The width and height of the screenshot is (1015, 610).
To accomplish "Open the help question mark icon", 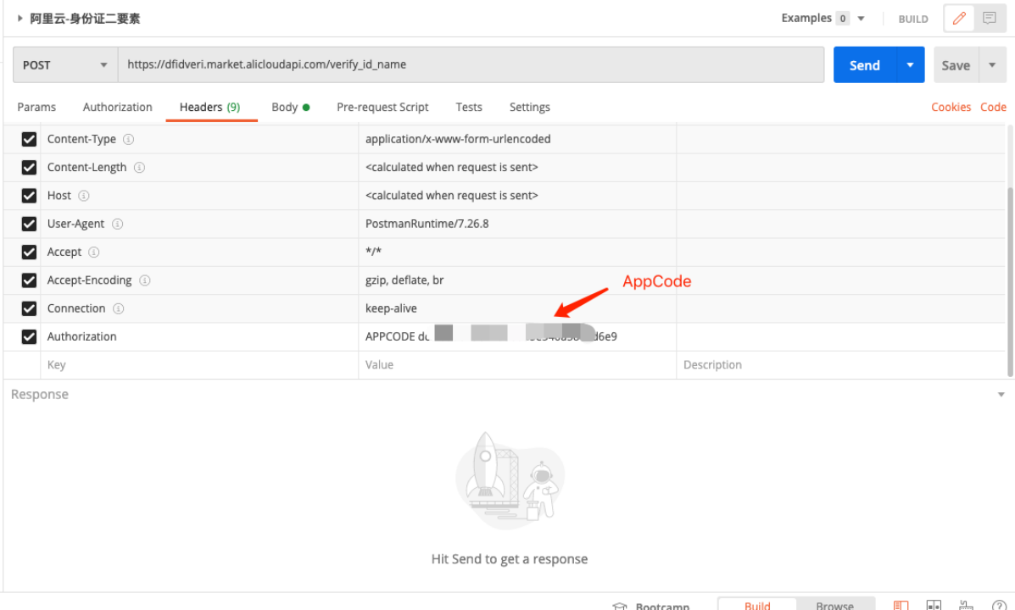I will 999,606.
